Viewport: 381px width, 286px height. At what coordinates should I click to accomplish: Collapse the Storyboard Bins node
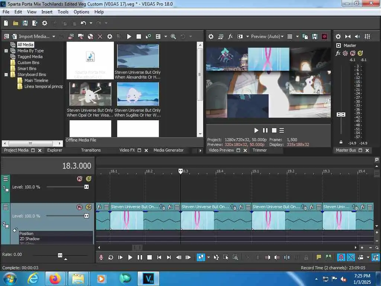tap(6, 74)
